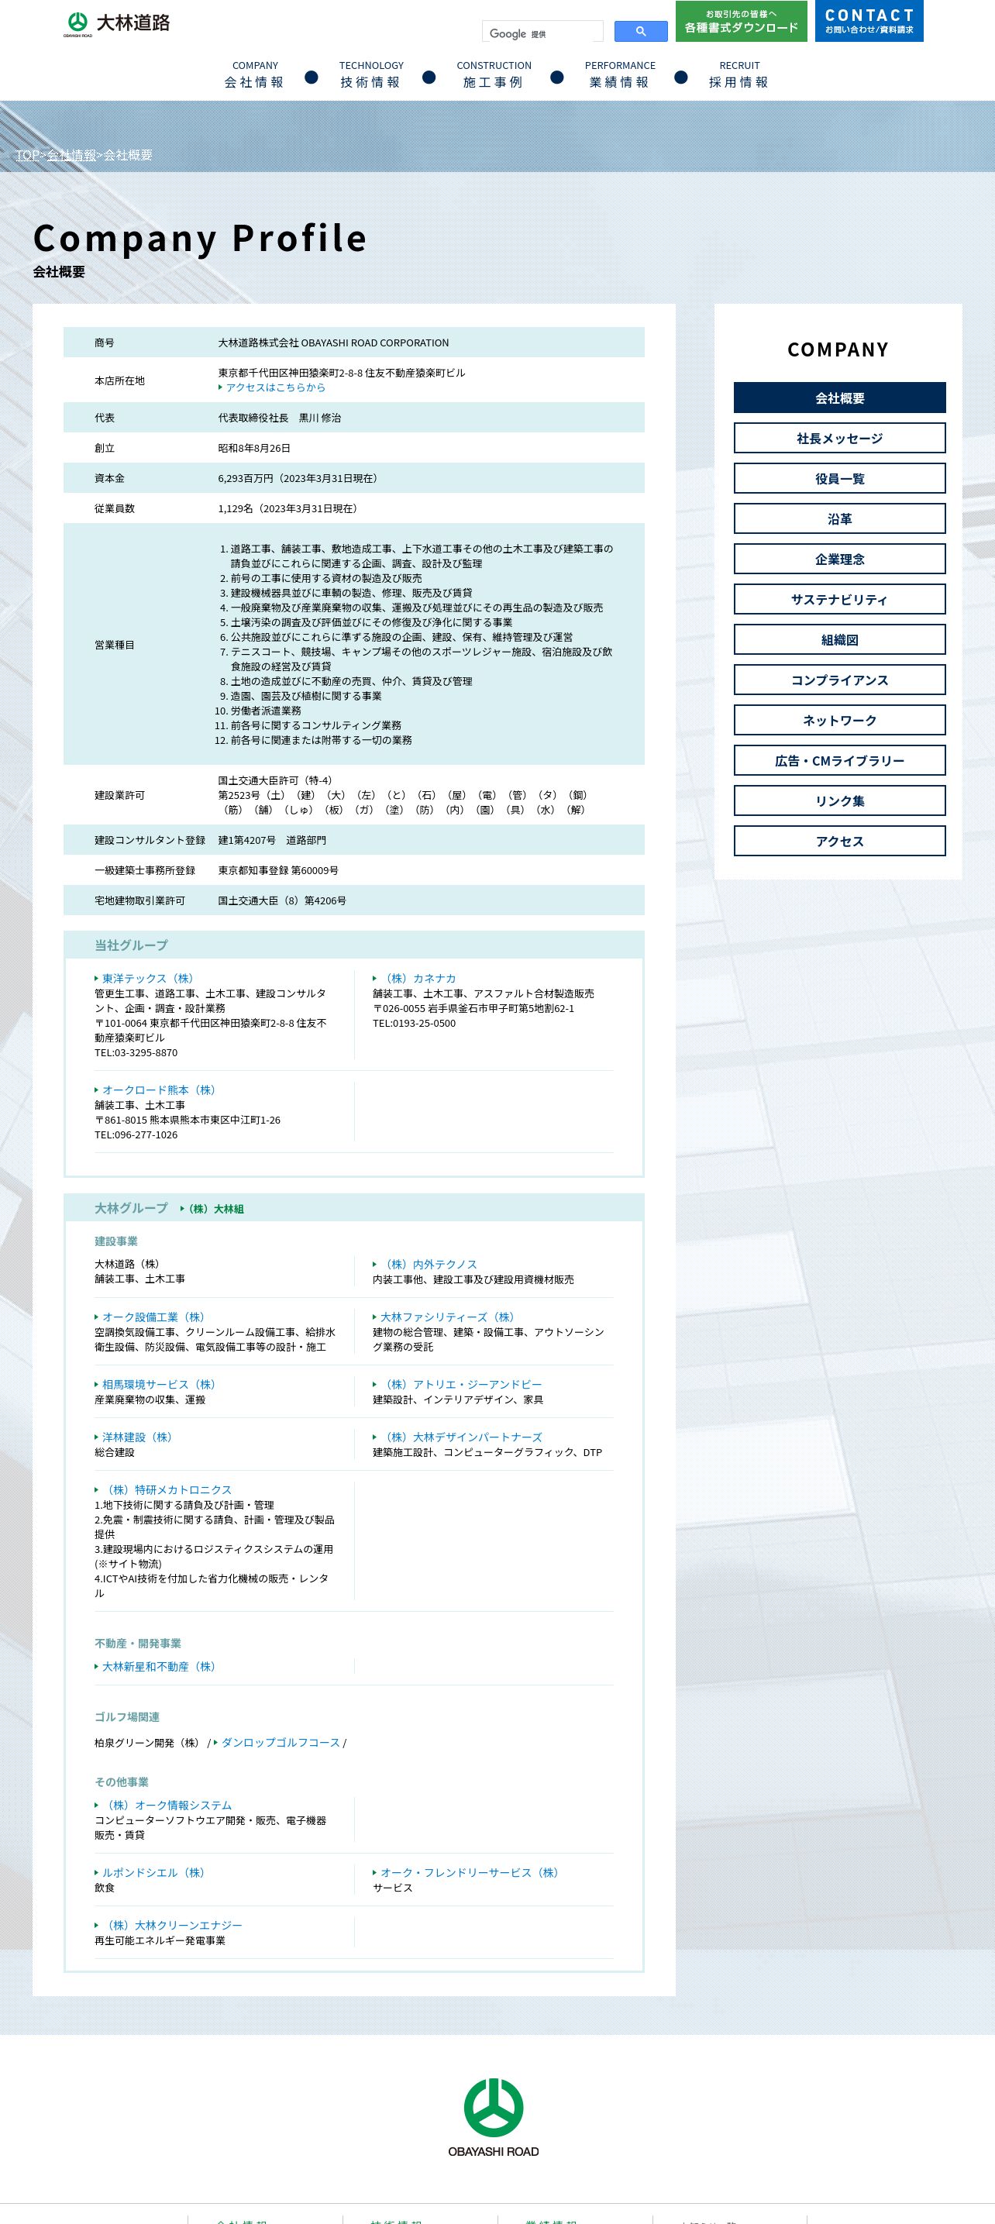Open 大林新星和不動産（株） link
This screenshot has width=995, height=2224.
pyautogui.click(x=158, y=1666)
